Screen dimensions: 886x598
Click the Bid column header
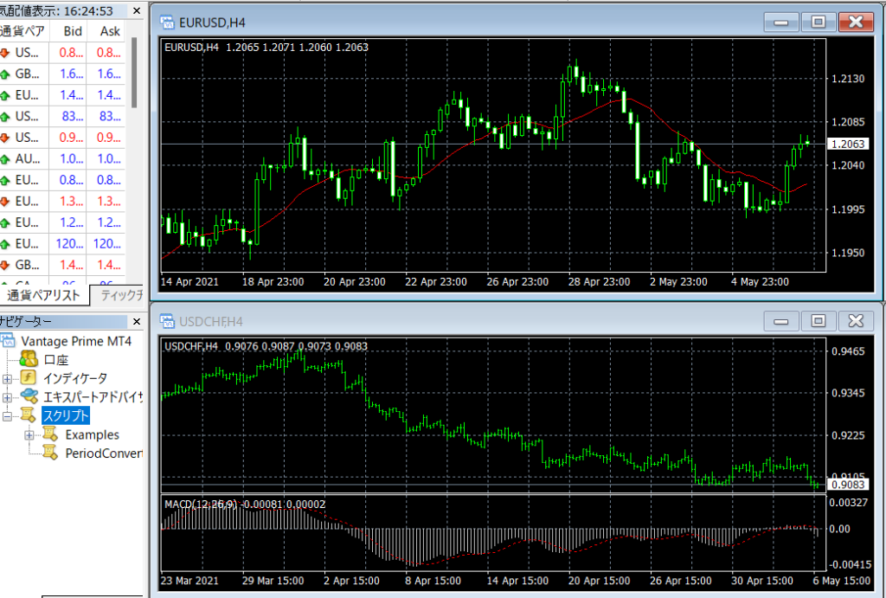click(73, 30)
